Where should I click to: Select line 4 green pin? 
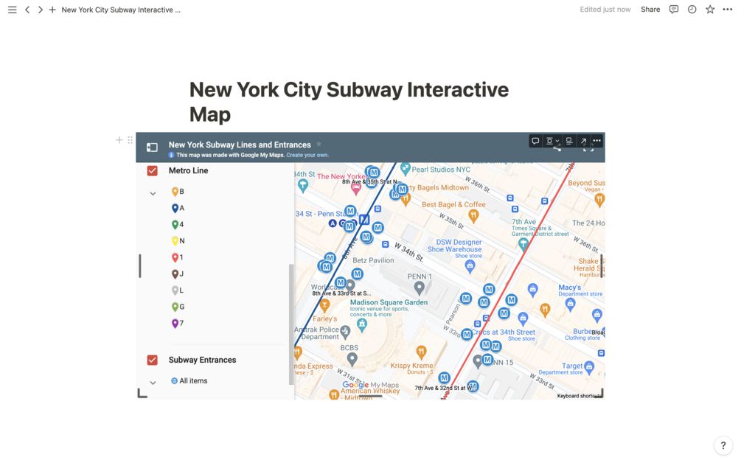coord(175,224)
